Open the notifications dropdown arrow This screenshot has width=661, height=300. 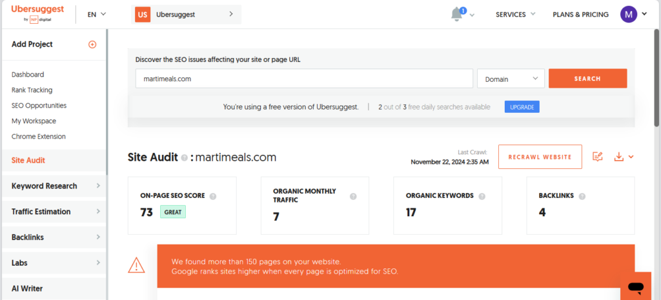pyautogui.click(x=472, y=15)
